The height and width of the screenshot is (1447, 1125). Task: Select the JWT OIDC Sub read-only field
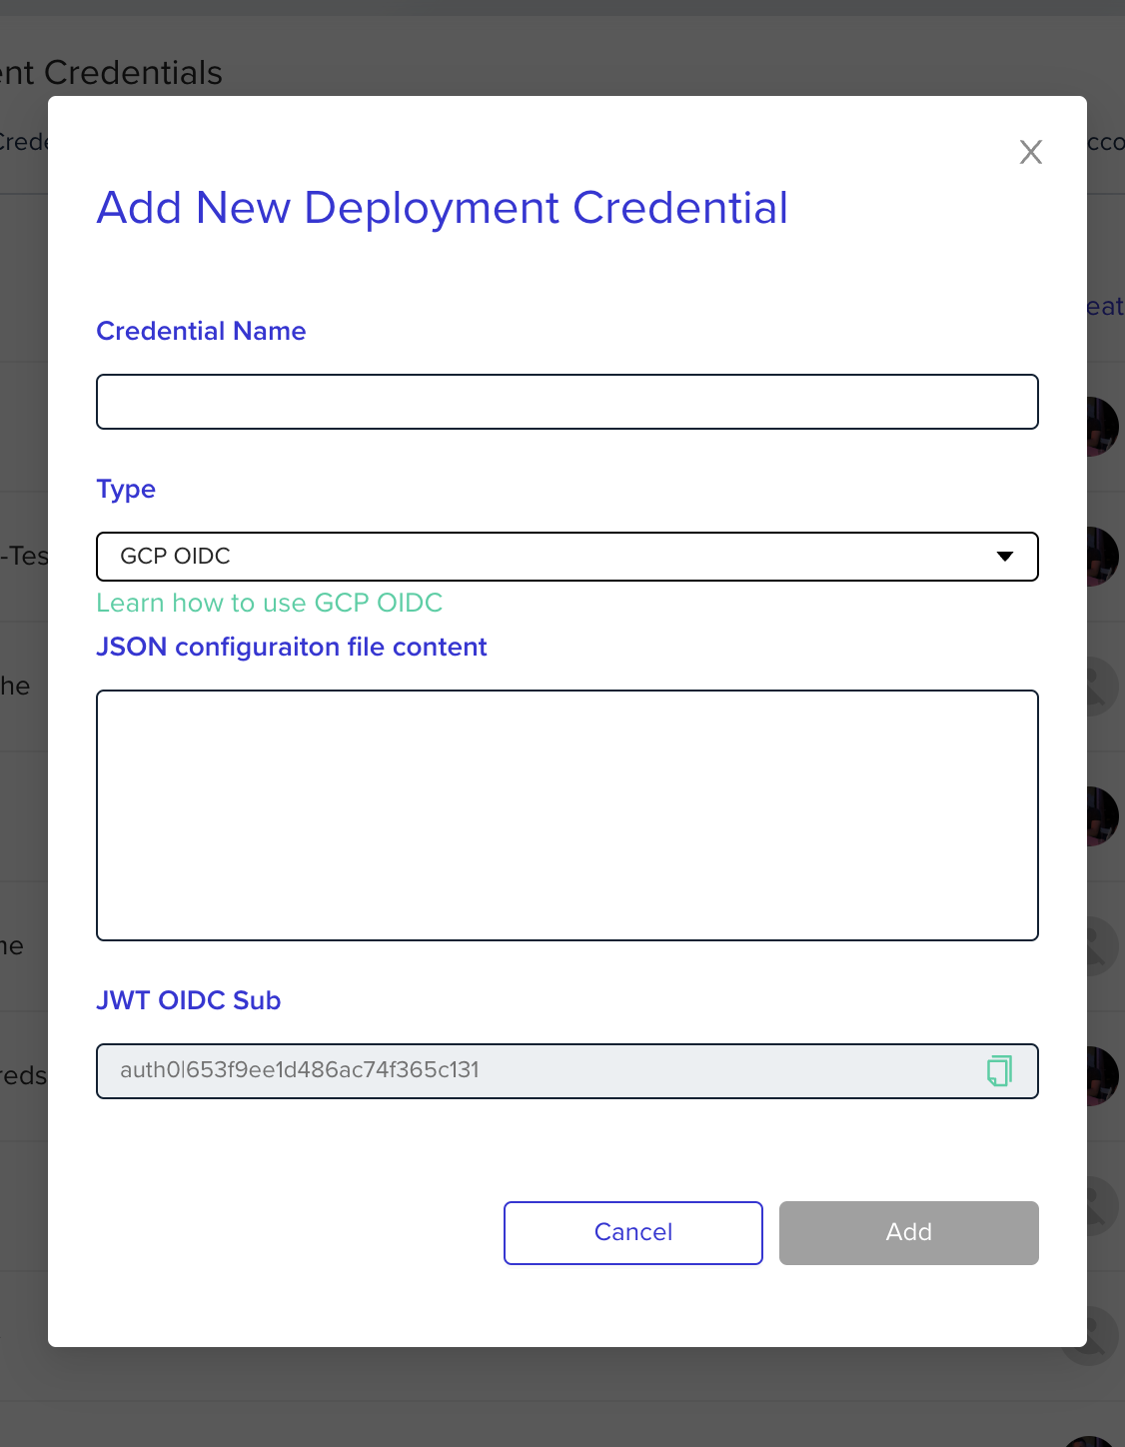coord(567,1071)
